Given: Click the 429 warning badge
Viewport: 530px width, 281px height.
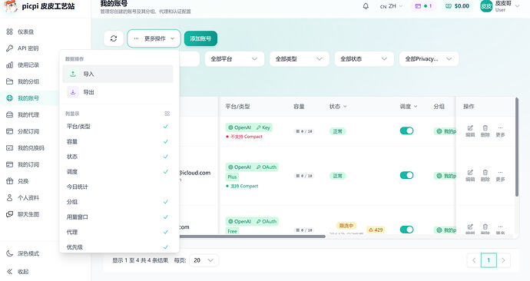Looking at the screenshot, I should [376, 230].
